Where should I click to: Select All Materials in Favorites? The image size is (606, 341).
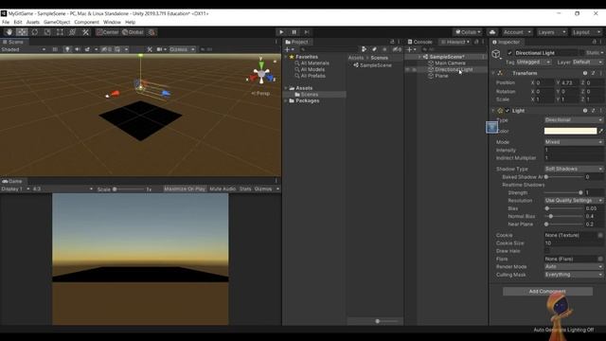(x=315, y=63)
